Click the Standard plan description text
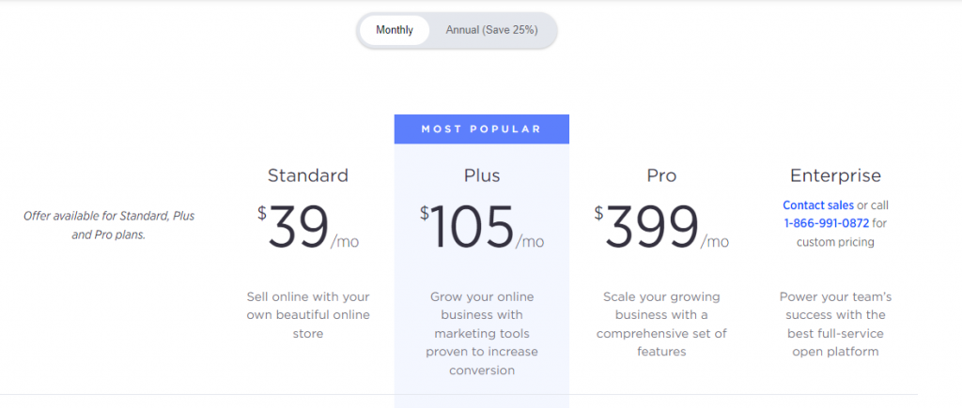Image resolution: width=962 pixels, height=408 pixels. pyautogui.click(x=307, y=314)
